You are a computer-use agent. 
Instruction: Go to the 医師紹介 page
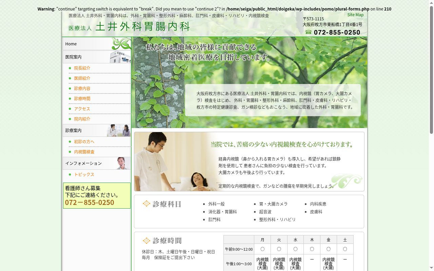coord(82,78)
